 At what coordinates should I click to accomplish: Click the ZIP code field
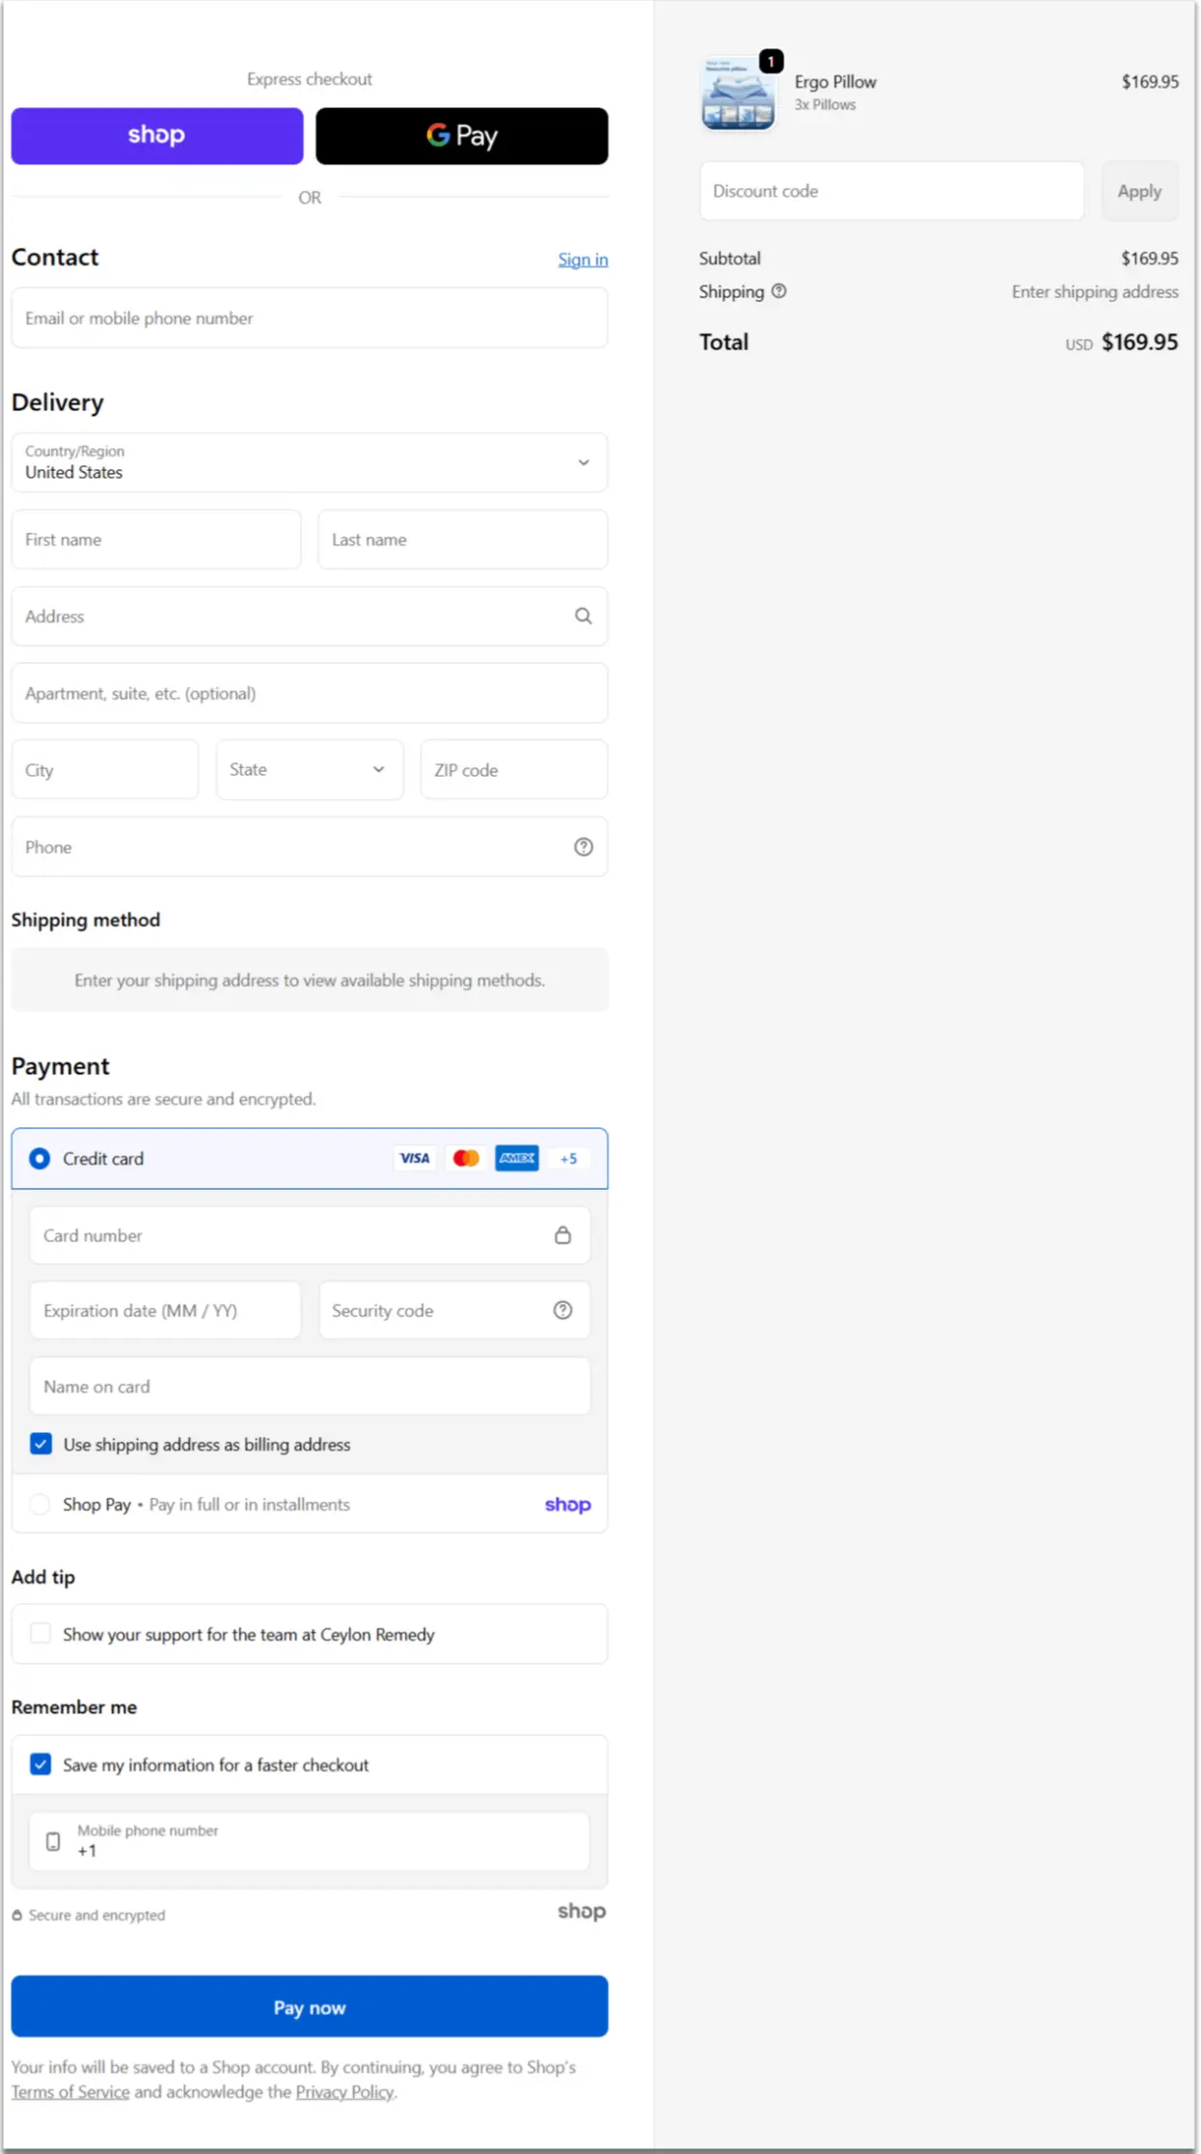point(514,770)
